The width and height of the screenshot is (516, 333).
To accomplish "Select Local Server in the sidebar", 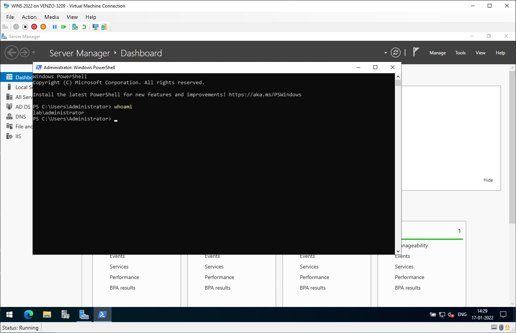I will click(17, 87).
